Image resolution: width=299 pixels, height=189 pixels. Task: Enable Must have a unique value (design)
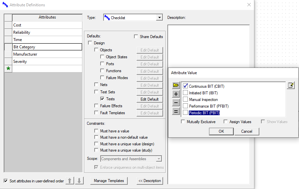point(96,144)
